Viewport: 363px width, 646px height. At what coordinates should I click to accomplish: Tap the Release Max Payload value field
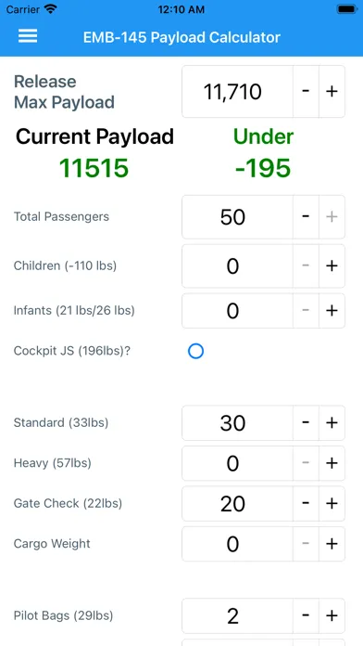pos(238,92)
